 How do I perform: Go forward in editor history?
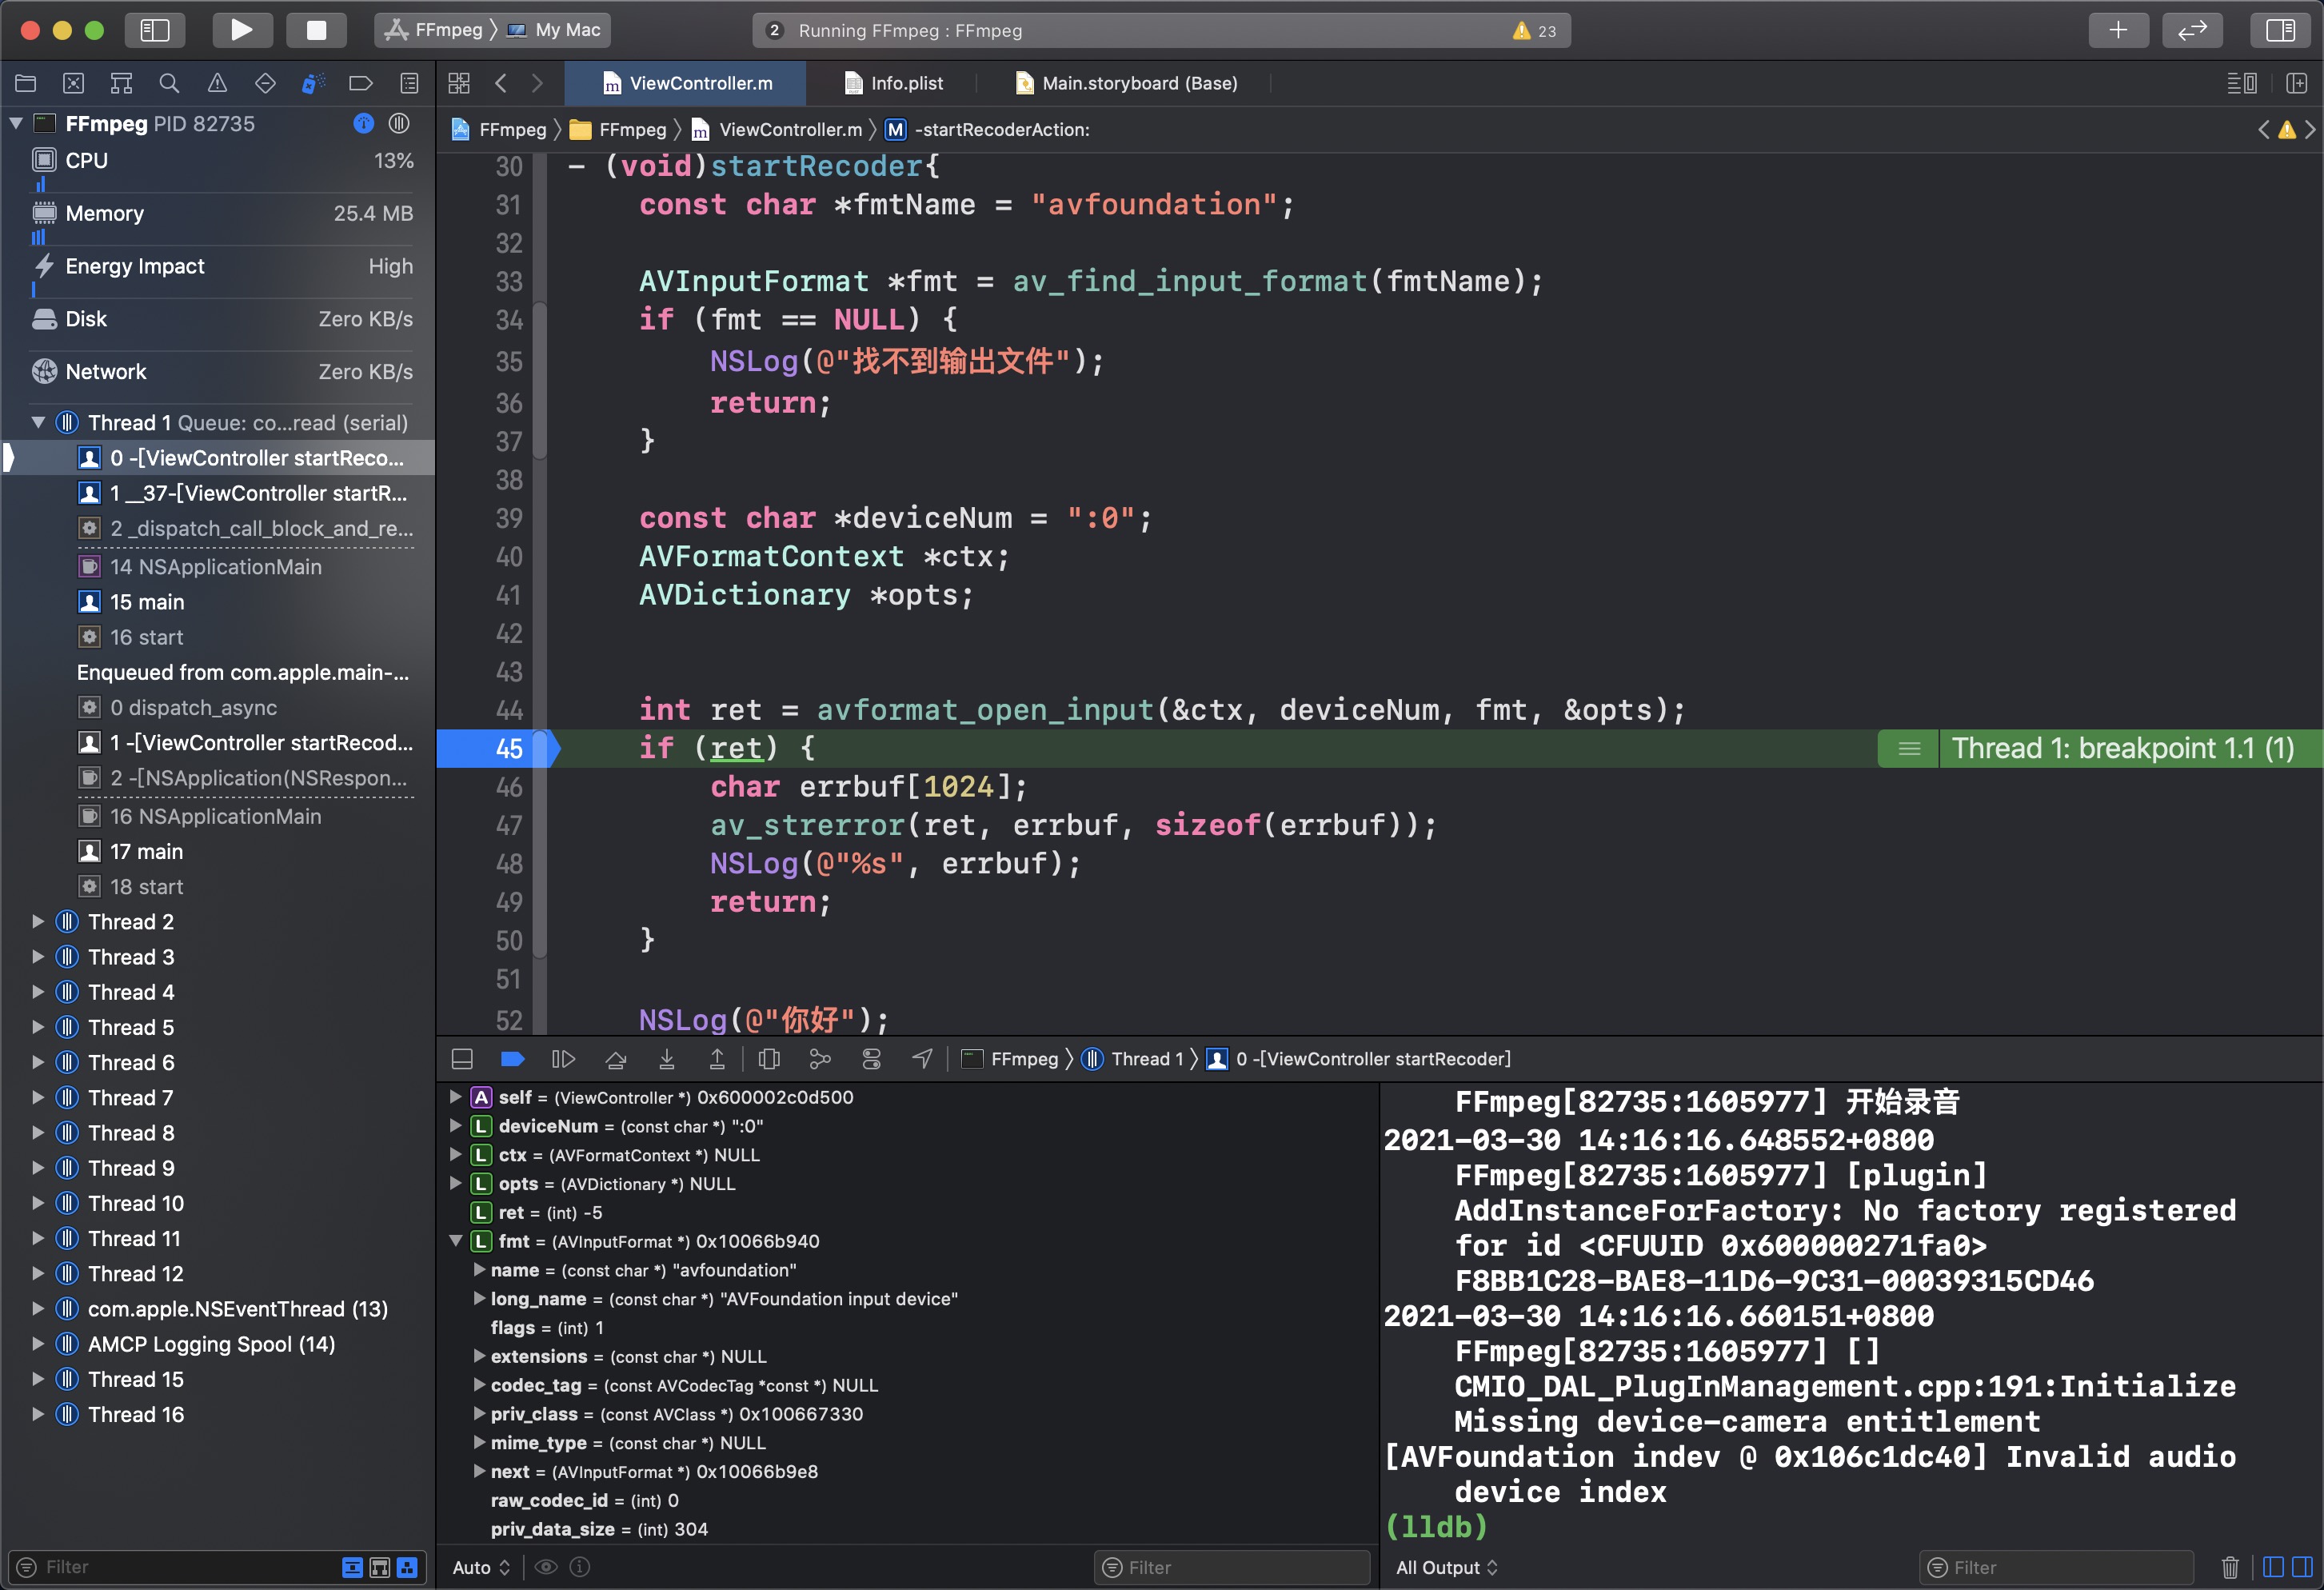pyautogui.click(x=537, y=83)
